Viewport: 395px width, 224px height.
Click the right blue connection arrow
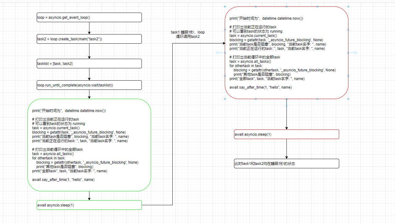[354, 53]
